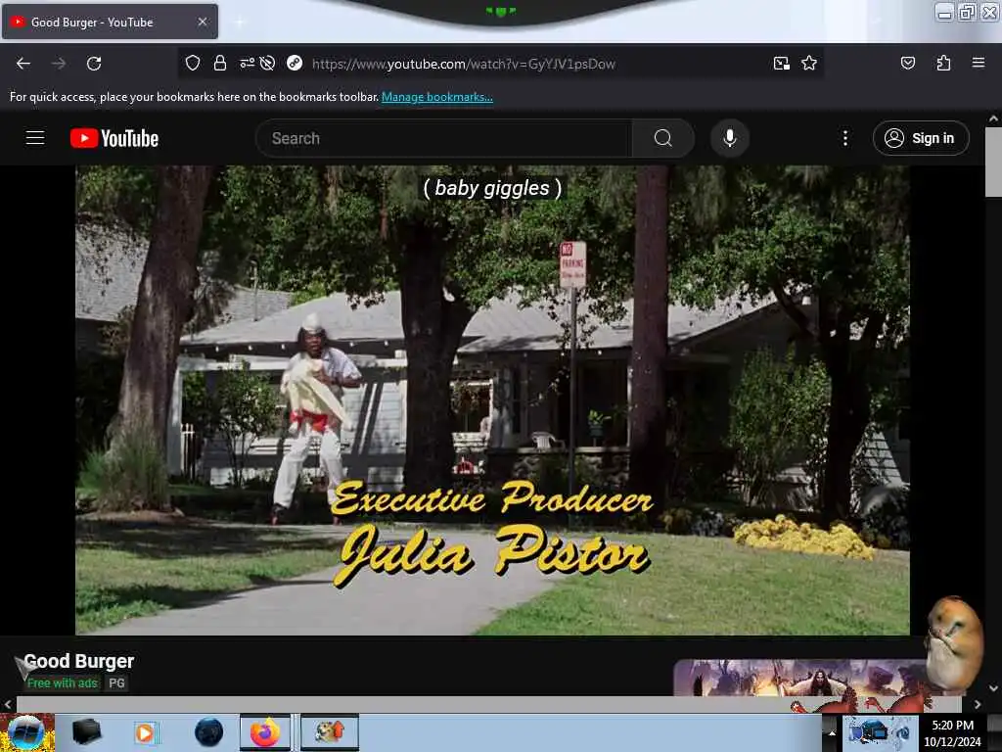1002x752 pixels.
Task: Bookmark this page with the star icon
Action: pyautogui.click(x=809, y=63)
